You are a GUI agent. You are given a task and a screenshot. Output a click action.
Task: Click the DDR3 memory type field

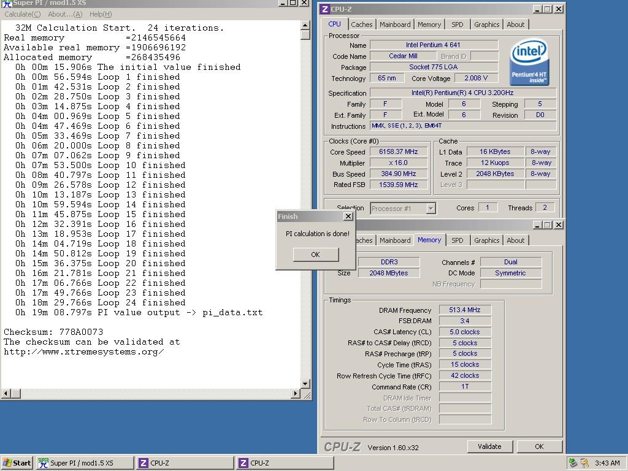coord(389,262)
